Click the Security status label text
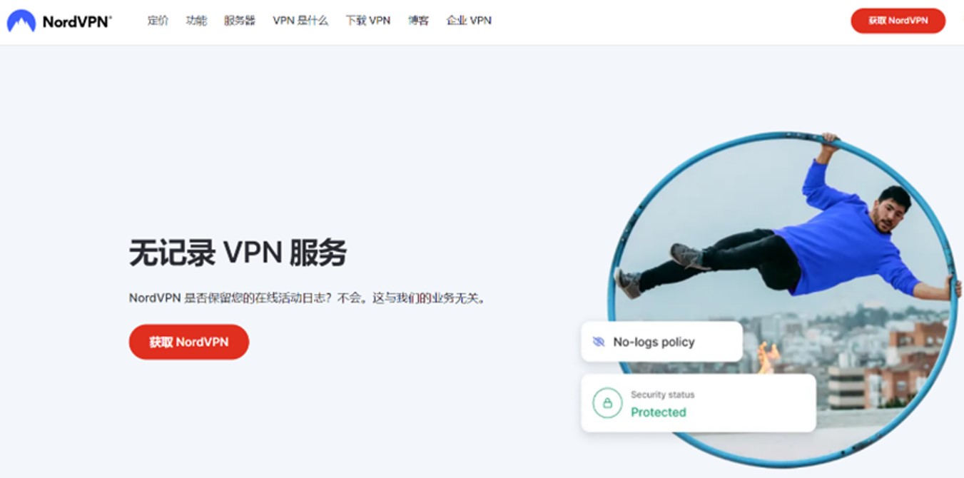964x478 pixels. [x=662, y=395]
